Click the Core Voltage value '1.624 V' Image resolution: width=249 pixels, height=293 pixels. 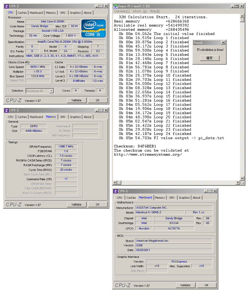(71, 36)
